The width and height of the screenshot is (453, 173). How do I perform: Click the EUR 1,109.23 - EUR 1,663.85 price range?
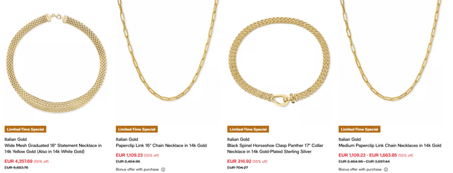pyautogui.click(x=368, y=155)
